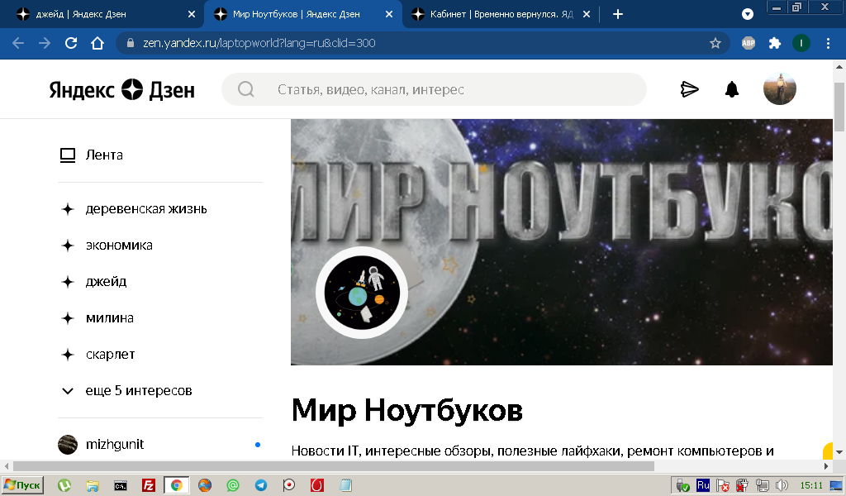Viewport: 846px width, 496px height.
Task: Switch to the 'джейд | Яндекс Дзен' tab
Action: [102, 15]
